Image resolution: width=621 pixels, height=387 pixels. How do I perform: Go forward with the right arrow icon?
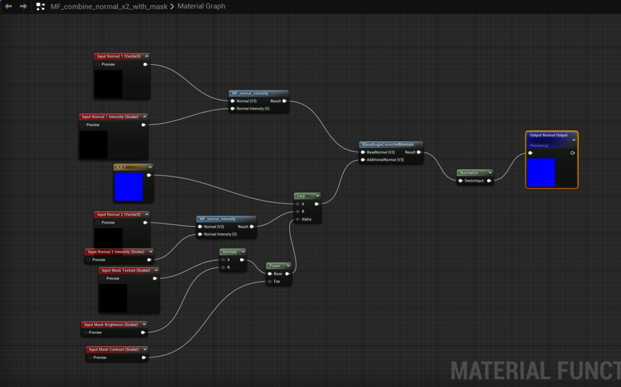[24, 6]
